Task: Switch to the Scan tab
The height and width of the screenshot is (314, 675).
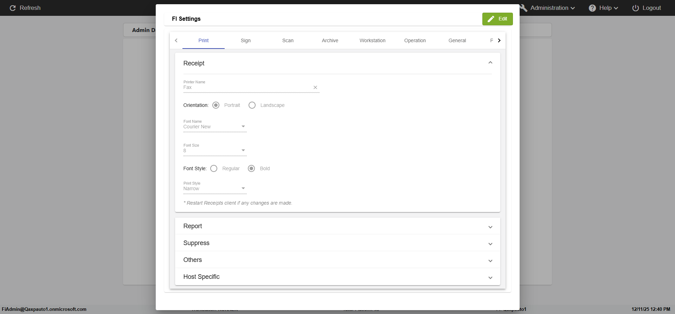Action: [x=288, y=40]
